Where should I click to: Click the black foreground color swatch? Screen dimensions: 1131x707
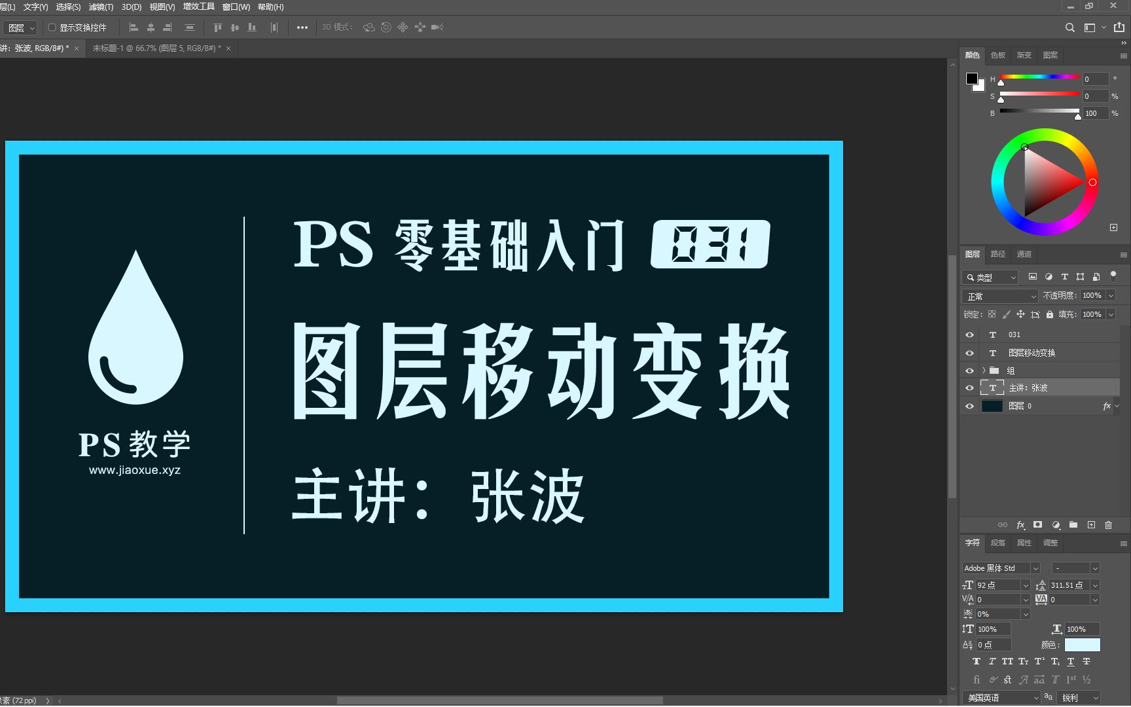pos(972,78)
